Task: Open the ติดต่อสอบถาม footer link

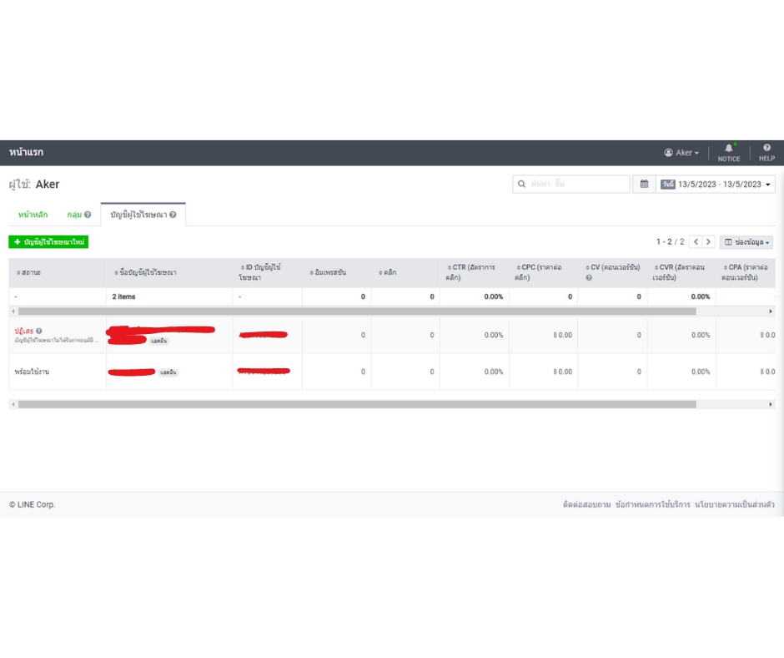Action: point(586,504)
